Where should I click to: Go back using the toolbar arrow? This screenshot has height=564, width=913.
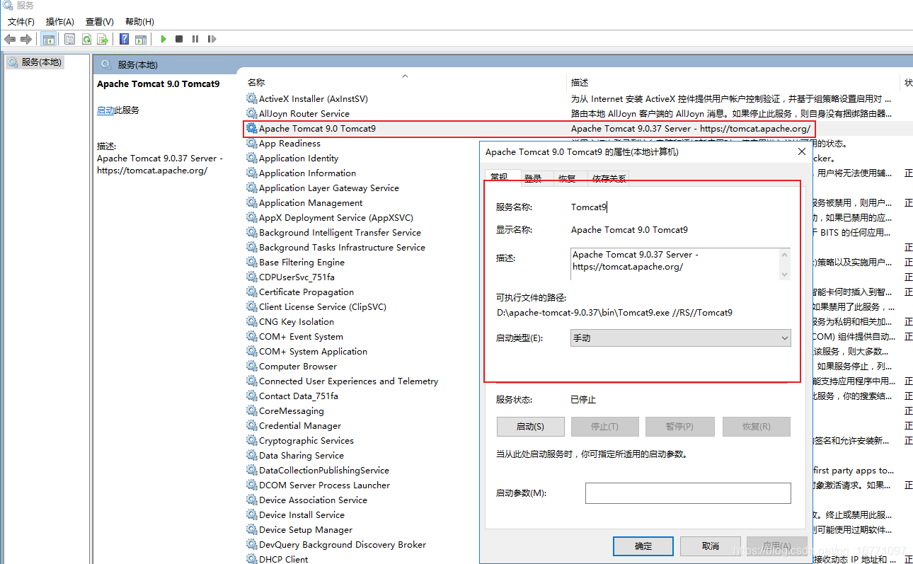10,40
